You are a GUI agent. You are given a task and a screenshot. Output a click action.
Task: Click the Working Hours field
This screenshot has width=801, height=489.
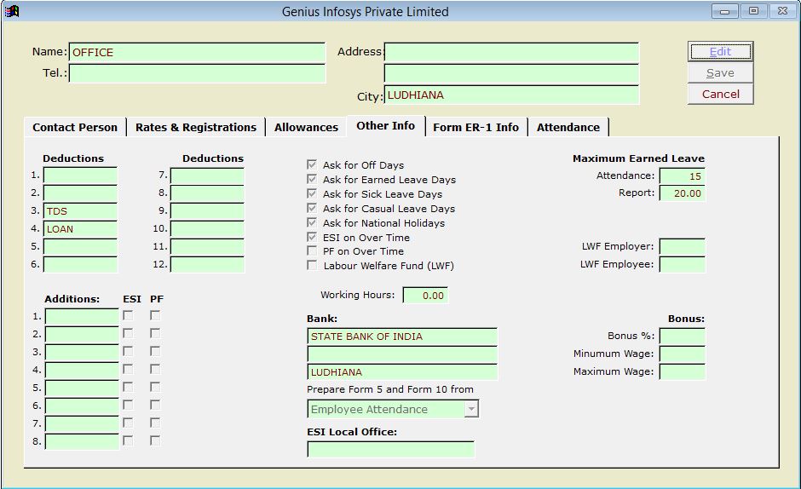pos(425,296)
